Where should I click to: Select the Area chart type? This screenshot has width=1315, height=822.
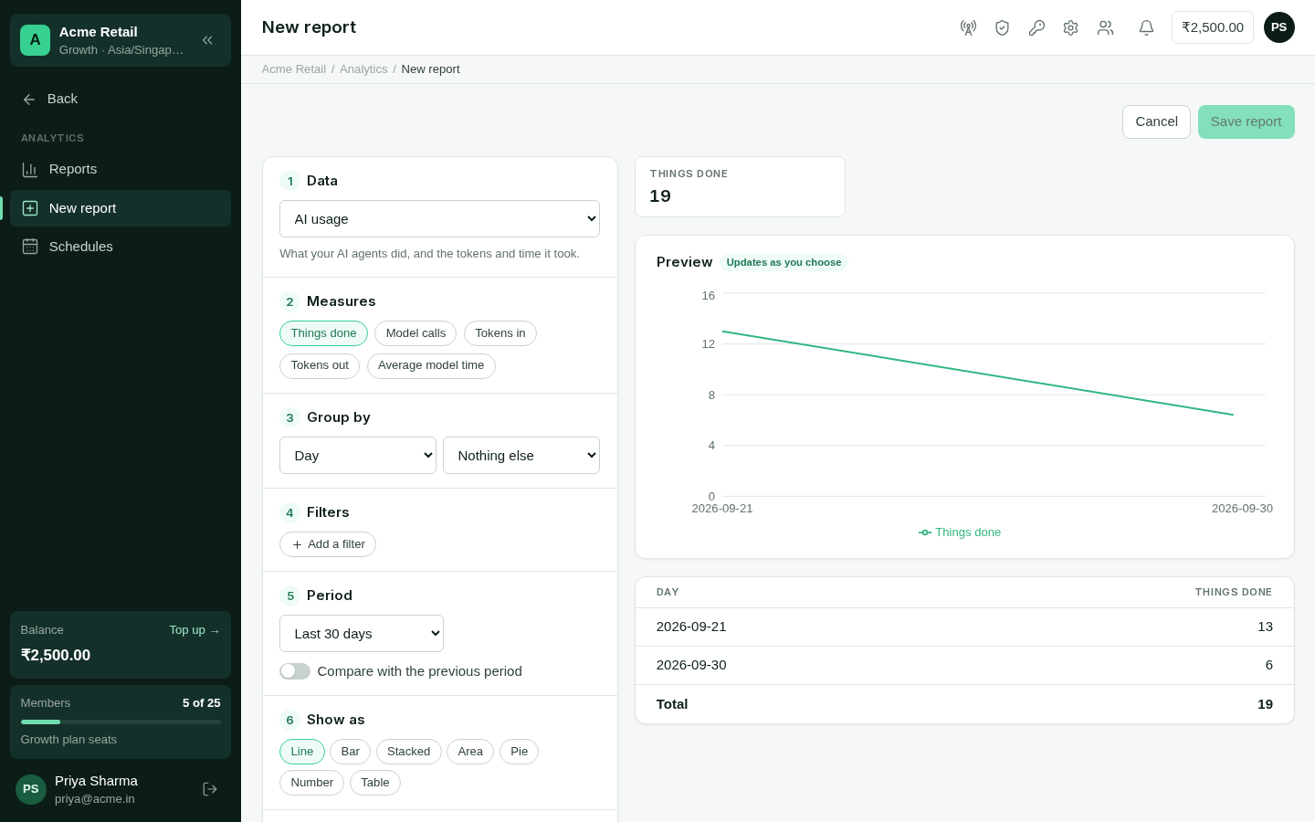470,752
